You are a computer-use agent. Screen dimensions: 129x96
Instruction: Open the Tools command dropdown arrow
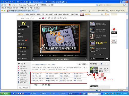[x=125, y=11]
